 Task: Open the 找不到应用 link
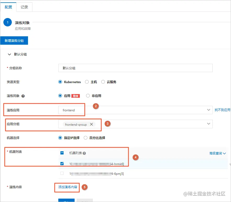[x=222, y=110]
